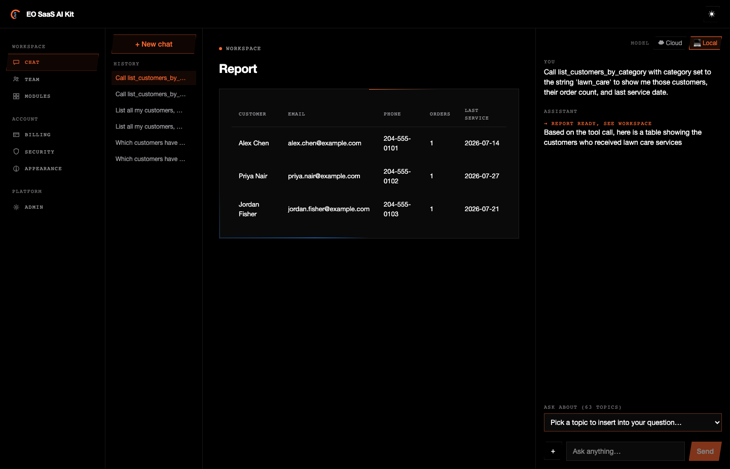Screen dimensions: 730x469
Task: Click the EO SaaS AI Kit title text
Action: click(x=50, y=14)
